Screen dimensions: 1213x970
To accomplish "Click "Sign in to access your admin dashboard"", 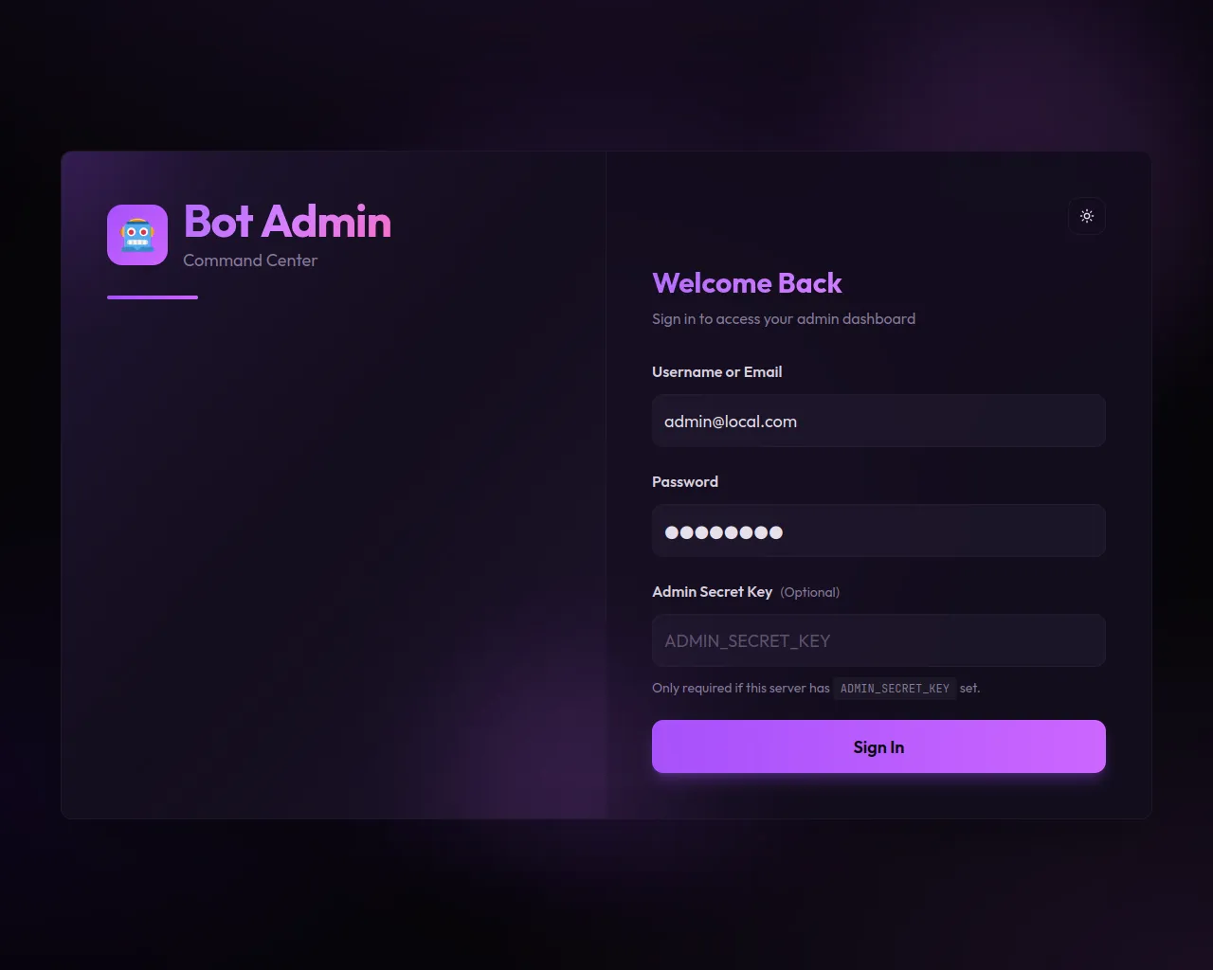I will pyautogui.click(x=784, y=319).
